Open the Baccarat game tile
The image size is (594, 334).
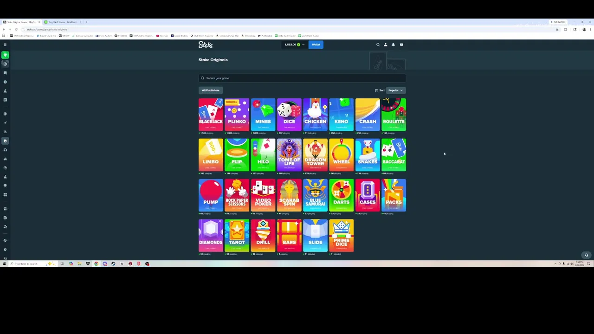click(x=394, y=154)
